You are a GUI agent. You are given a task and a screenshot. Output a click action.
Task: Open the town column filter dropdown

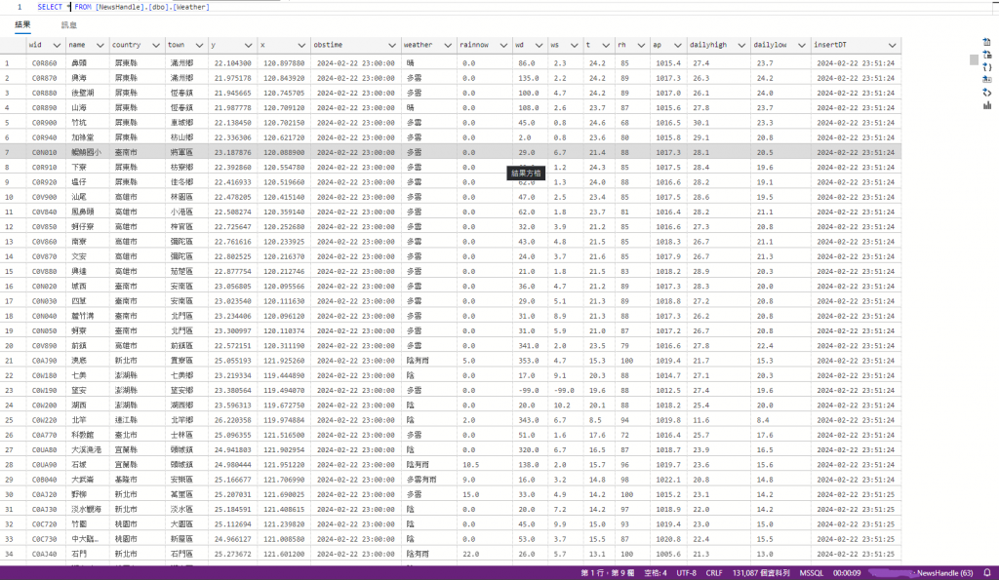pos(199,45)
